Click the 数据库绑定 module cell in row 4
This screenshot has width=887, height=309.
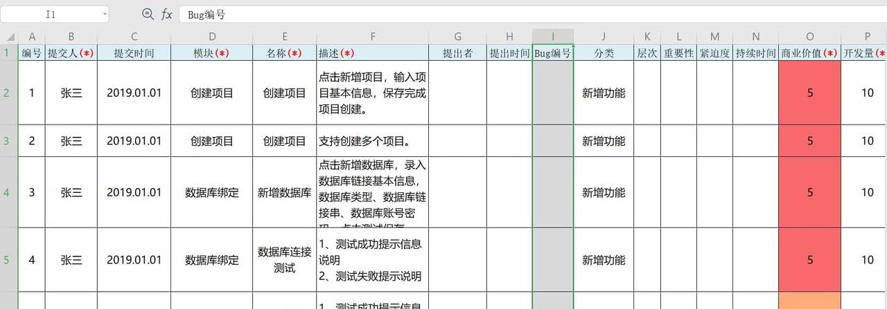coord(212,192)
